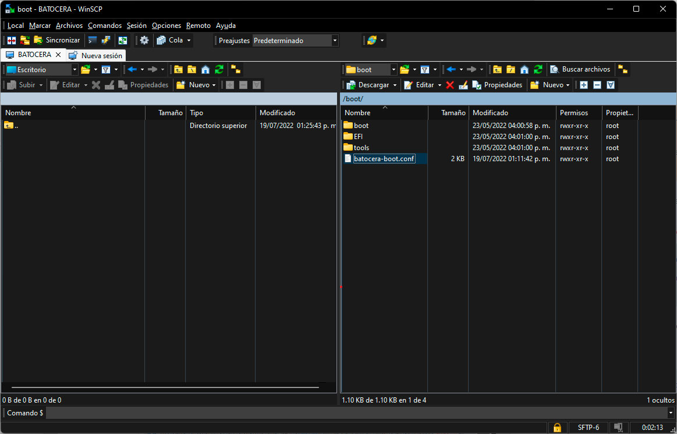Click remote panel back arrow
677x434 pixels.
451,69
